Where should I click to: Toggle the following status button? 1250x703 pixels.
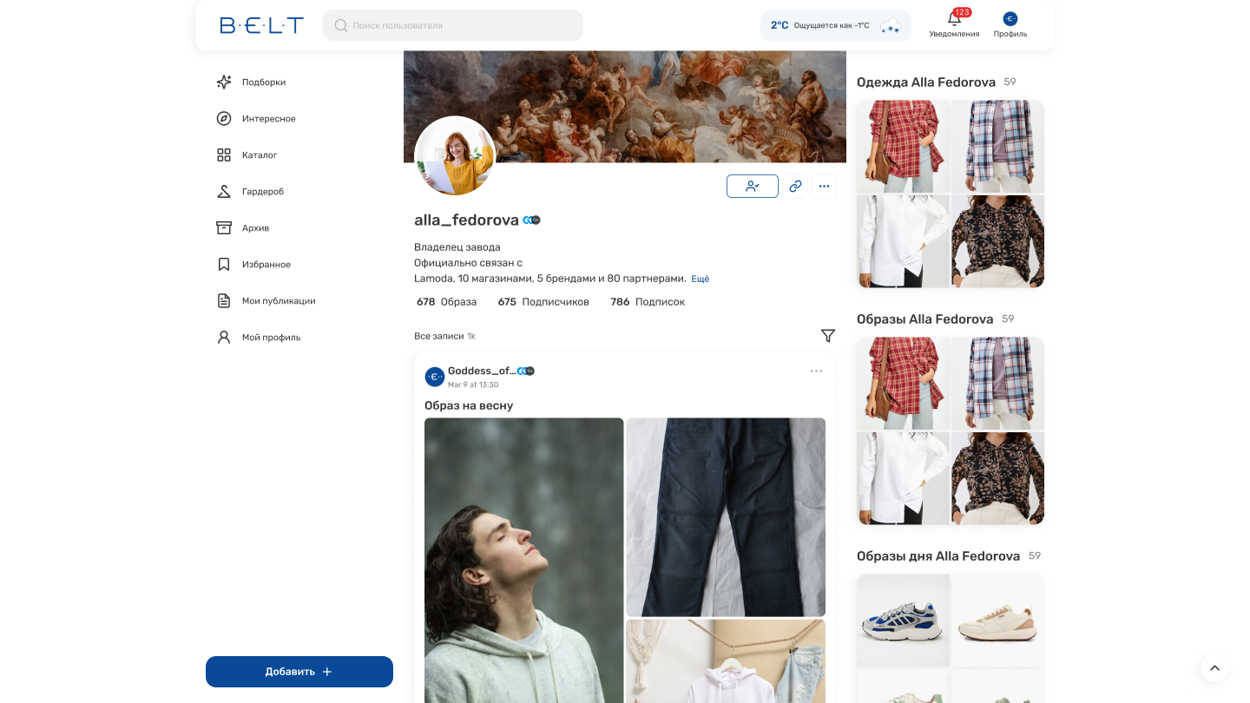pos(752,186)
